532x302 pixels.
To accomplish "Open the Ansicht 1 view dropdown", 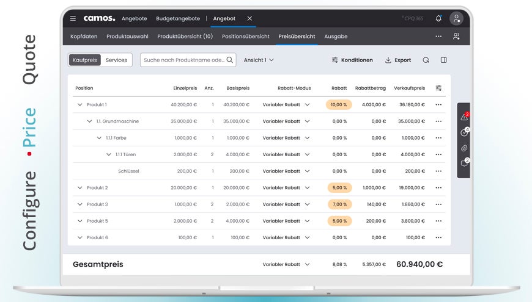I will pyautogui.click(x=259, y=60).
